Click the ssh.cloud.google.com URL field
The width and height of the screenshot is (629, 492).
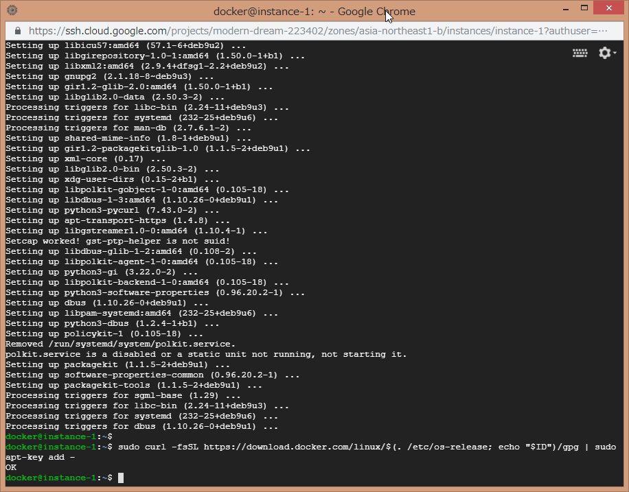click(x=318, y=31)
